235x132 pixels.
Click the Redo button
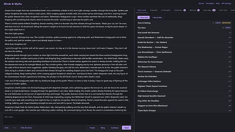(14, 128)
